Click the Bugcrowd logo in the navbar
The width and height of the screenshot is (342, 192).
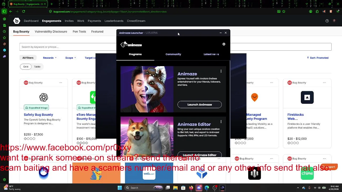point(17,21)
